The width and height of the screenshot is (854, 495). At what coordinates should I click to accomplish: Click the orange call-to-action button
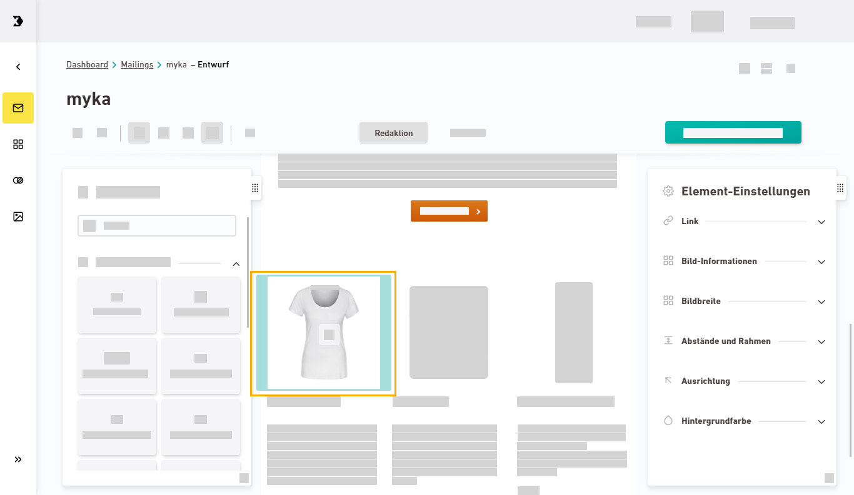point(449,211)
